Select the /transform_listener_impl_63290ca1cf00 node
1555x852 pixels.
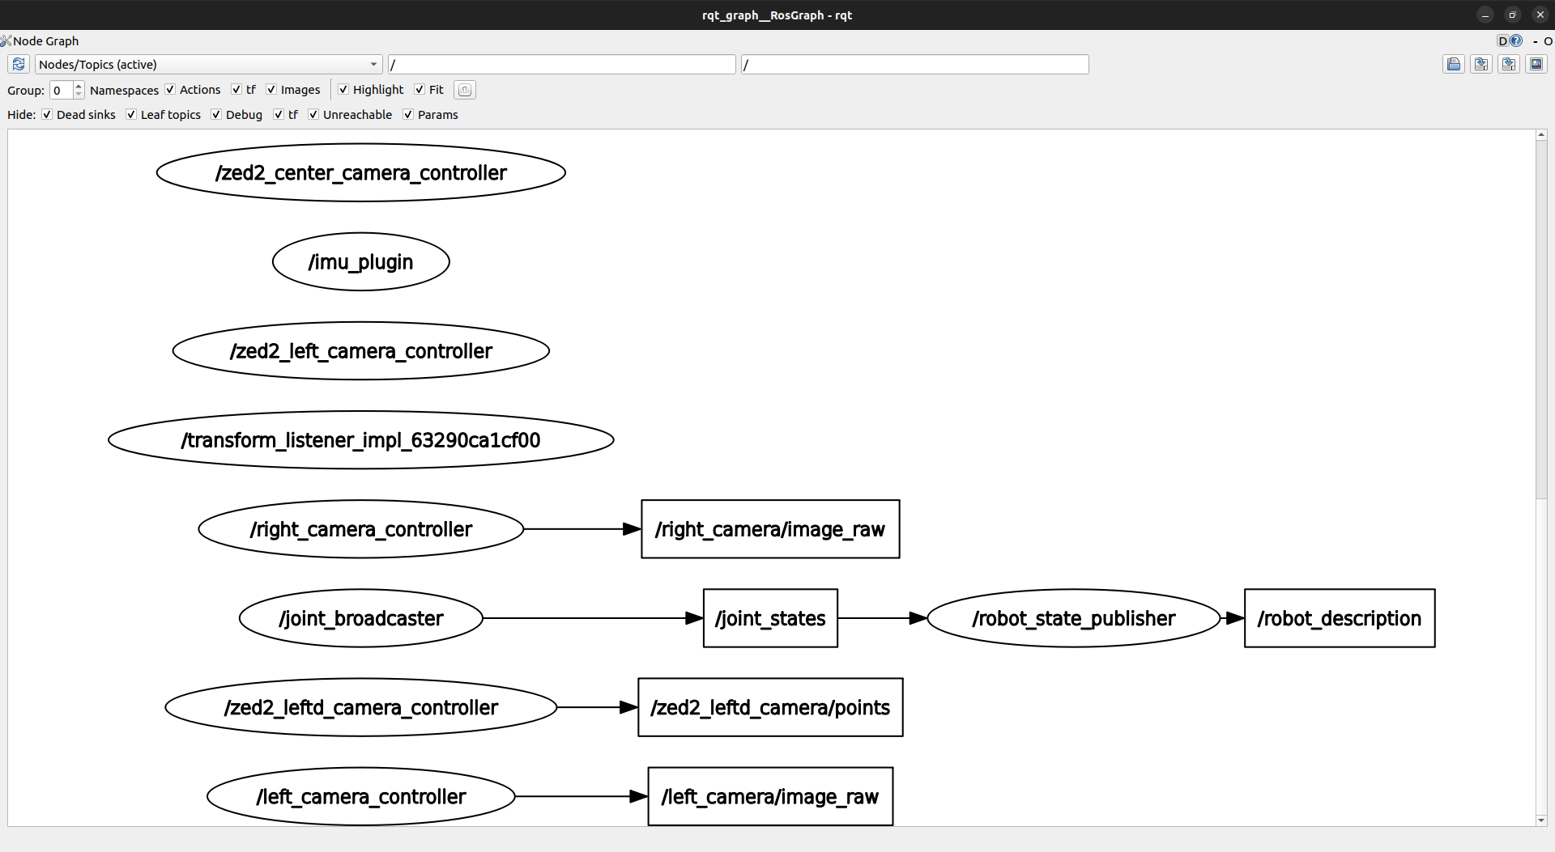pyautogui.click(x=361, y=439)
